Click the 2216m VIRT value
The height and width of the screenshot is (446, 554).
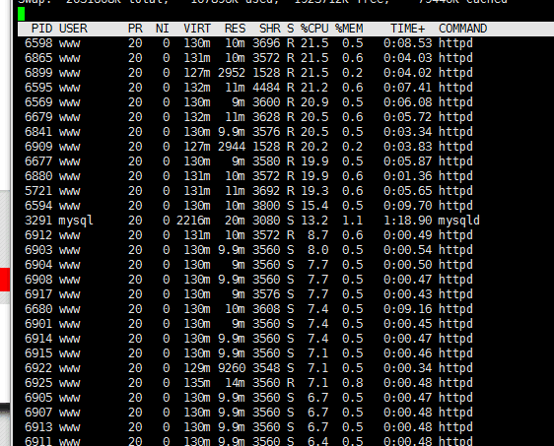tap(193, 221)
